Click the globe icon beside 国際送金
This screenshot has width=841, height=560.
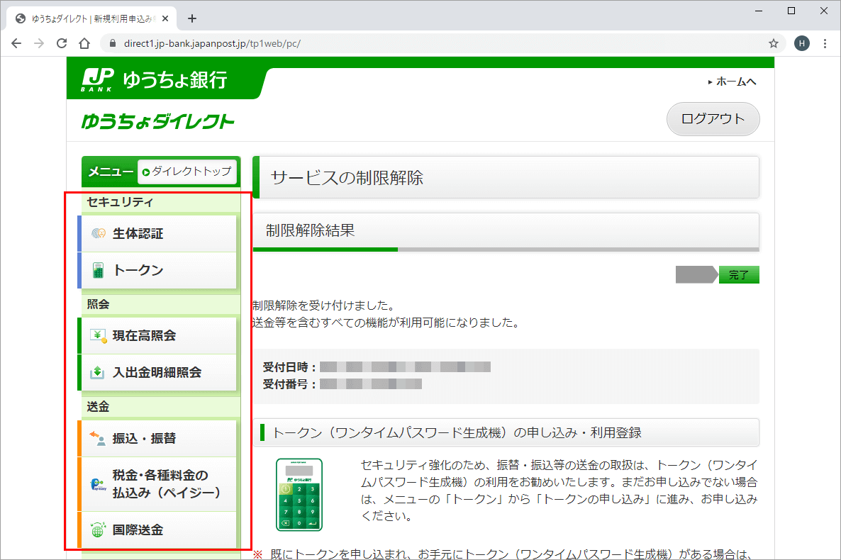pyautogui.click(x=98, y=530)
